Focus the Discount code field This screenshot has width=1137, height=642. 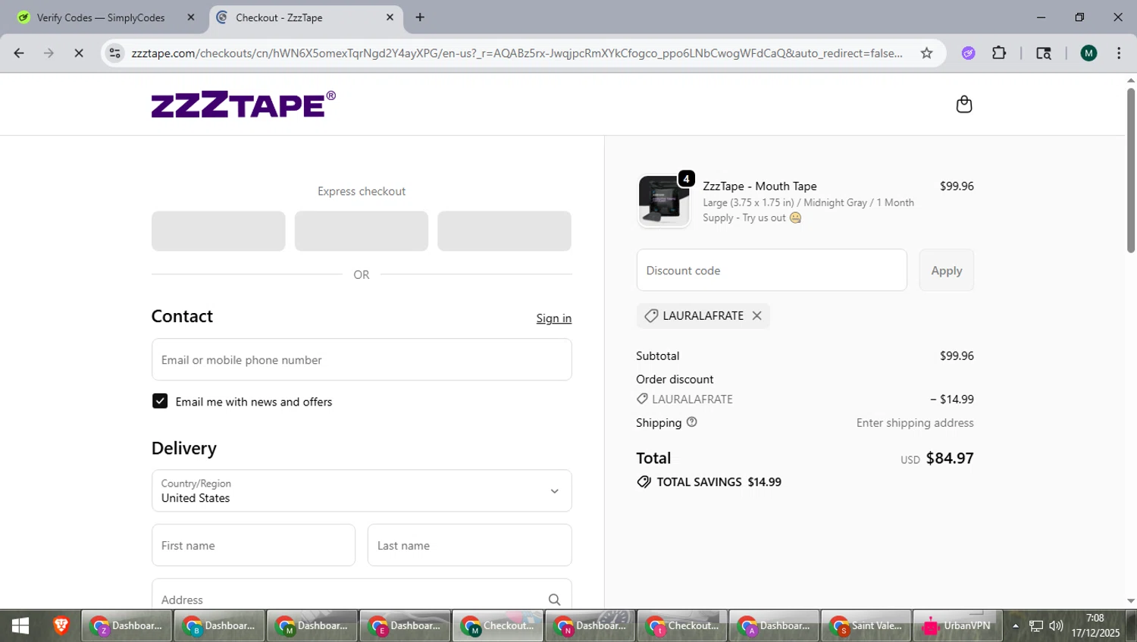tap(772, 270)
